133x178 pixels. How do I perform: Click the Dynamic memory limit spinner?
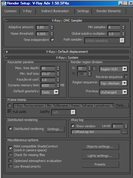[x=58, y=85]
